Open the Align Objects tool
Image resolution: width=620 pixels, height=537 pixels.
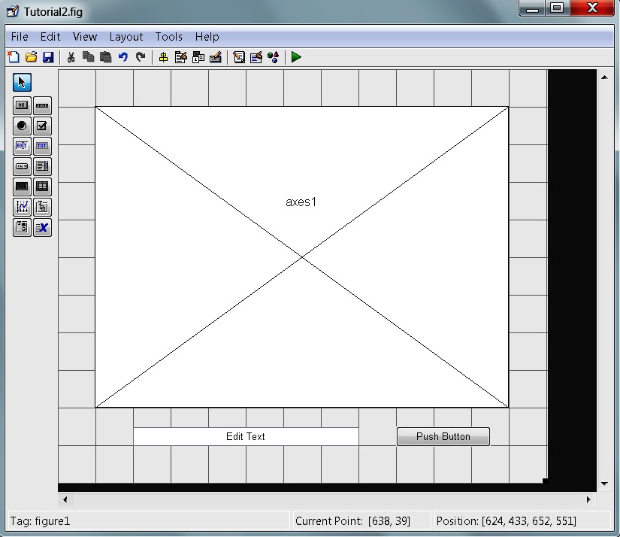pos(164,56)
